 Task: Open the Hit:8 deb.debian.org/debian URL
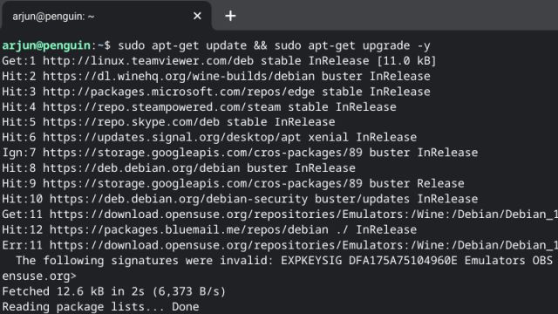pos(141,168)
